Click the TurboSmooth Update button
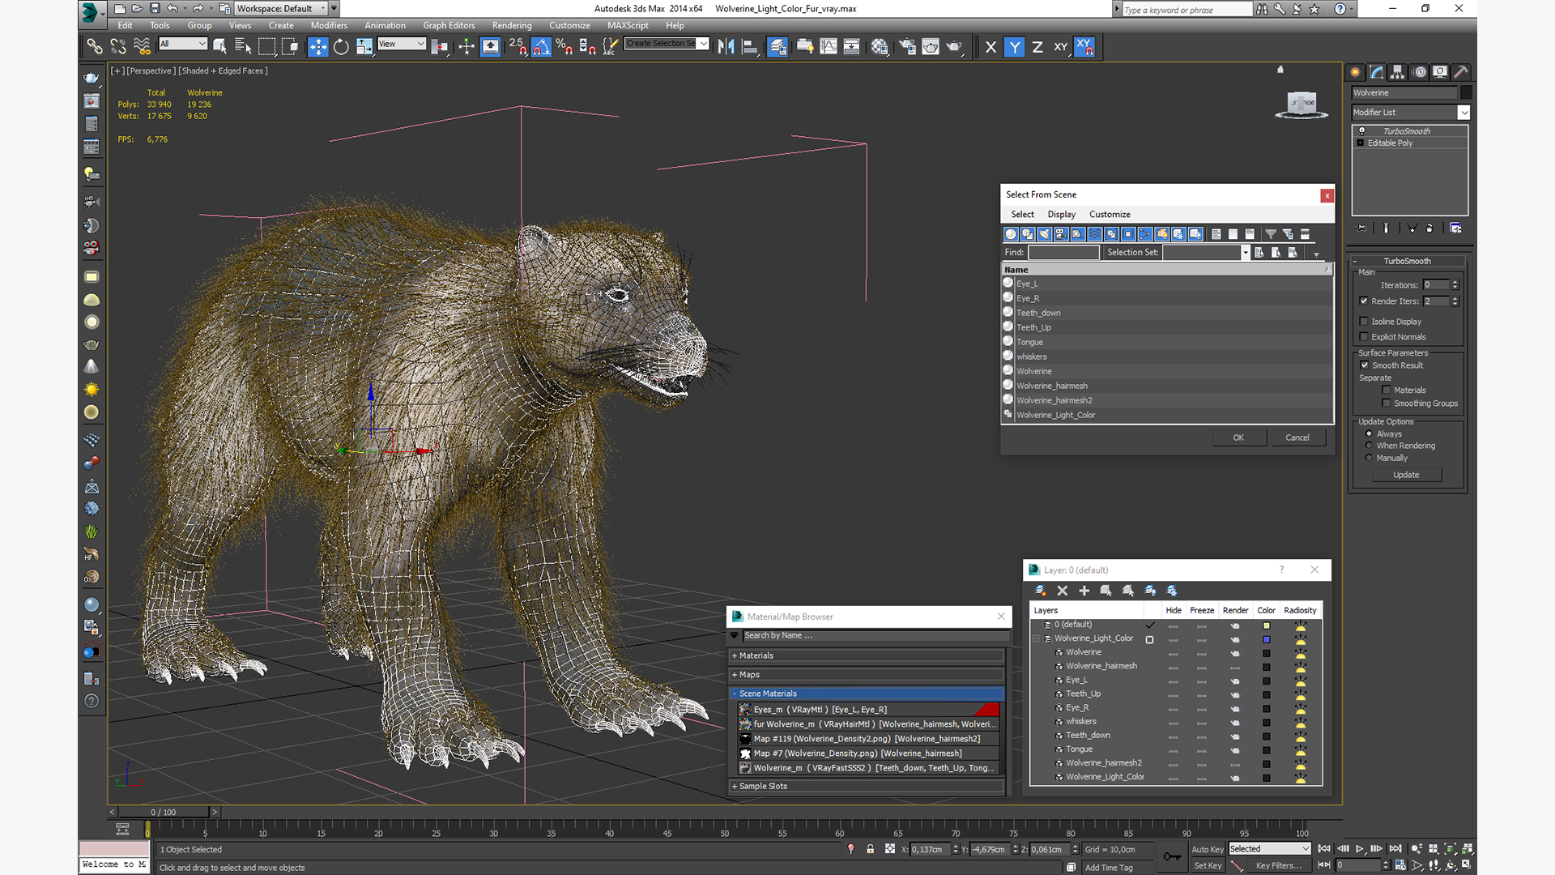1555x875 pixels. coord(1406,475)
